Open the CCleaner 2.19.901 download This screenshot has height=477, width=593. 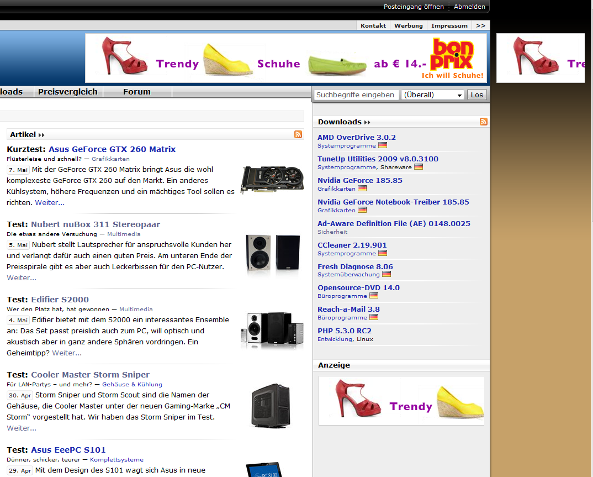coord(352,245)
